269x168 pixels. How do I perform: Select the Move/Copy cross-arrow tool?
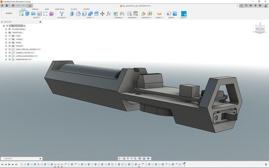coord(102,14)
